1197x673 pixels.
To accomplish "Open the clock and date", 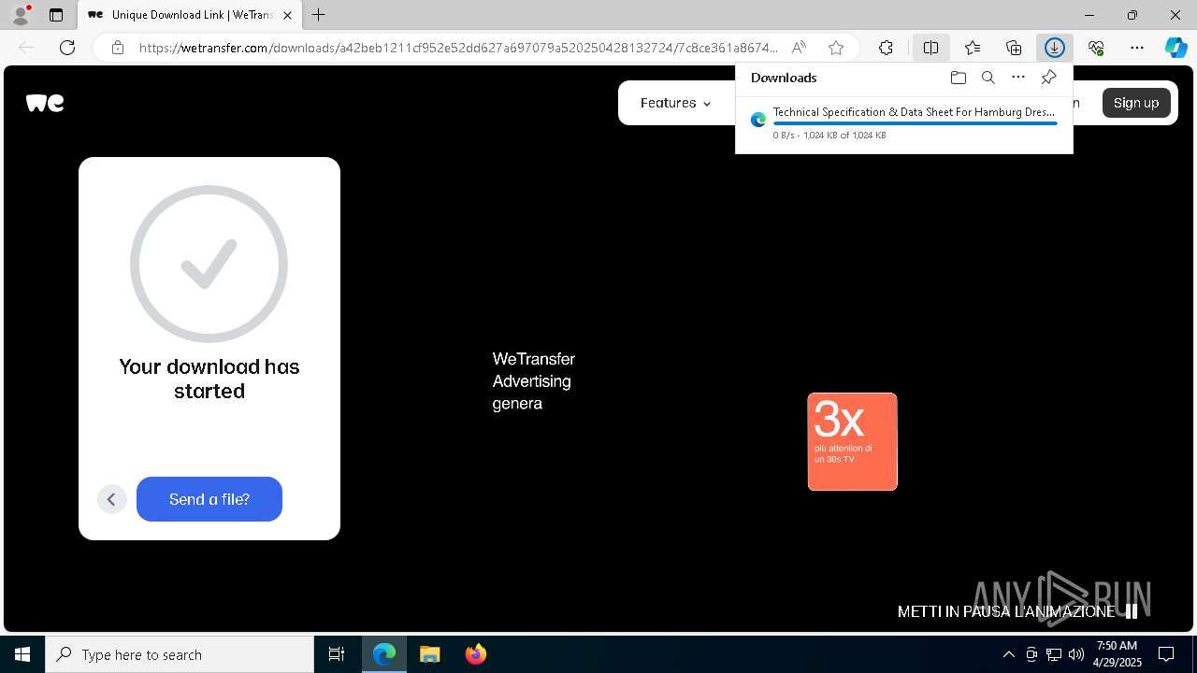I will (1118, 654).
